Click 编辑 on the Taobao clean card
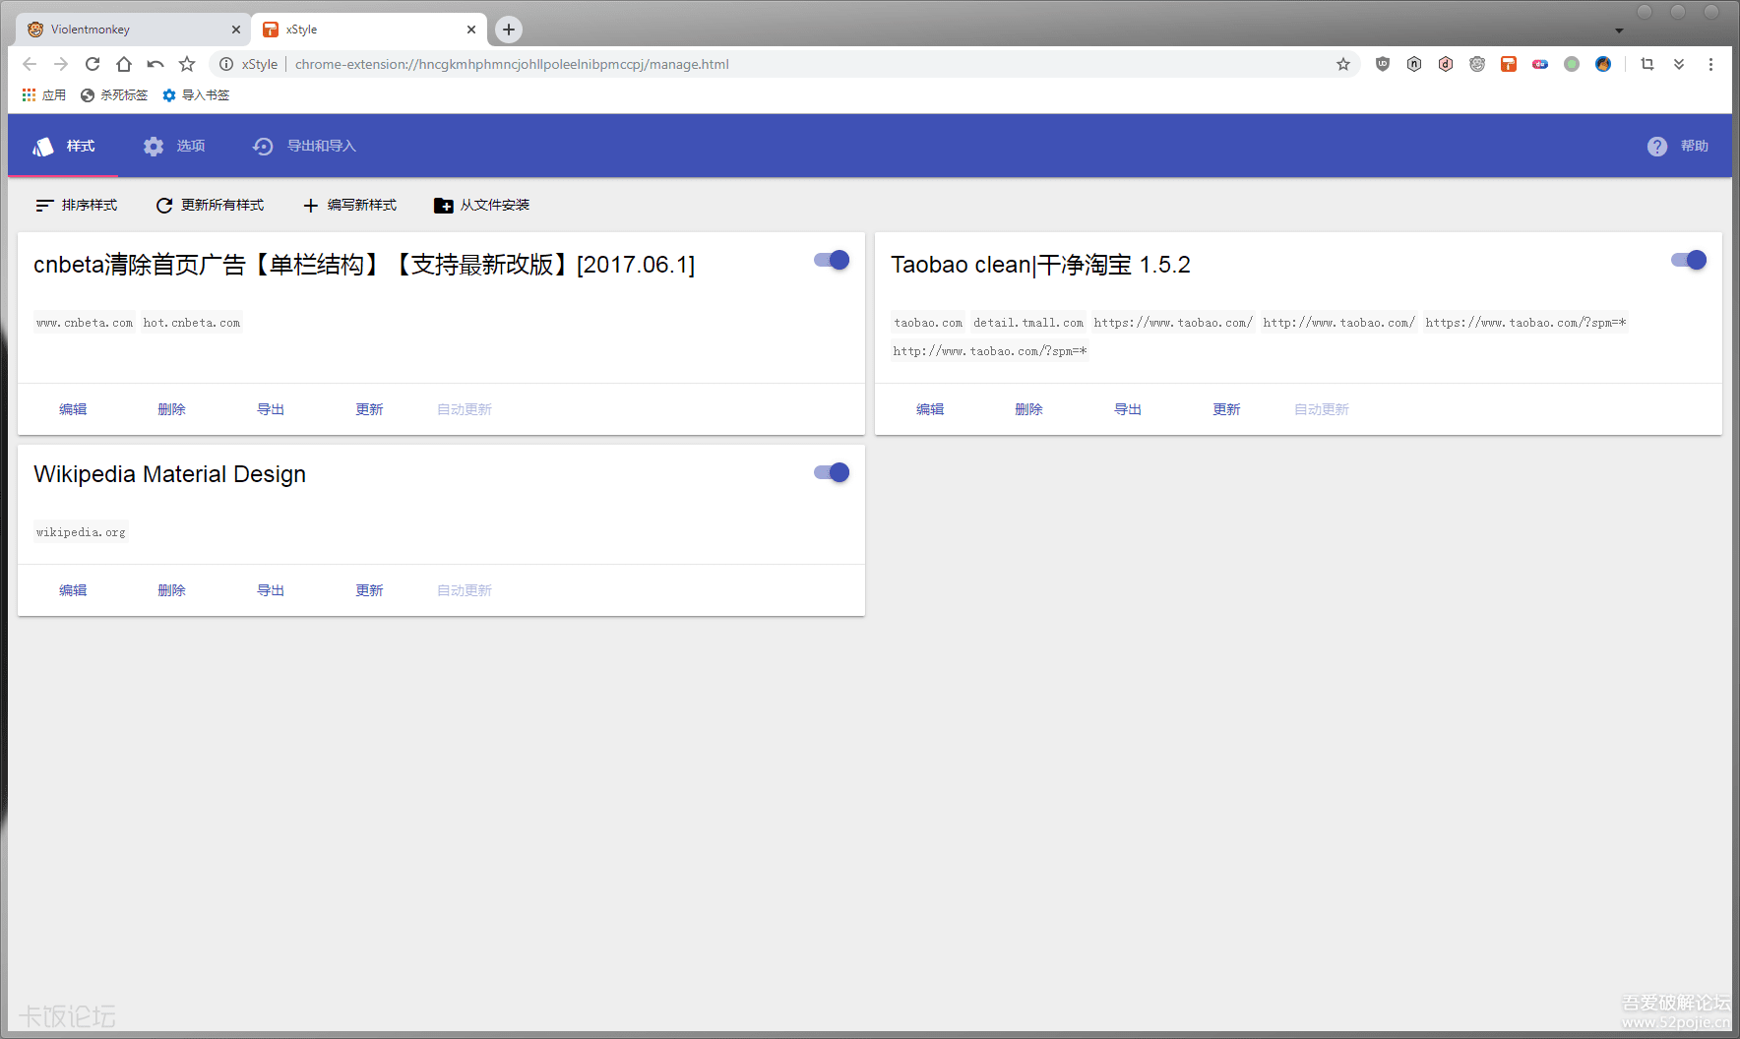This screenshot has width=1740, height=1039. coord(930,409)
